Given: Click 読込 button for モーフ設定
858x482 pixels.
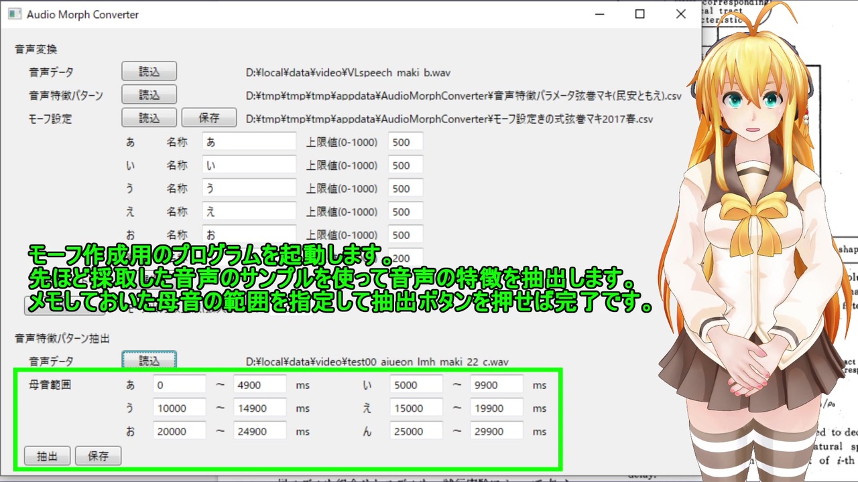Looking at the screenshot, I should [149, 118].
